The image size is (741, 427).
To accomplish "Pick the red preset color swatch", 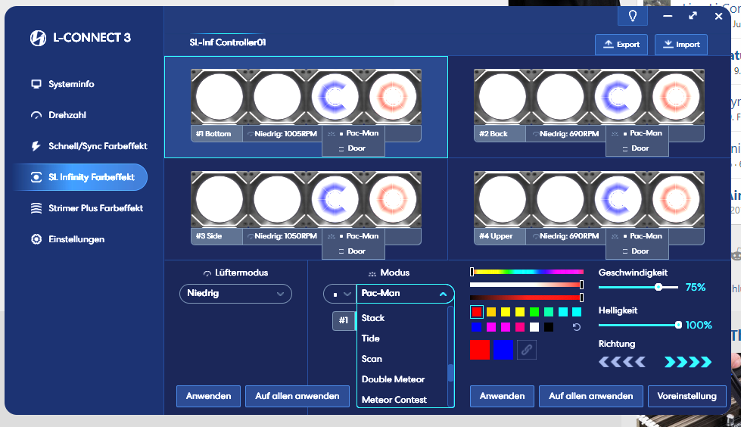I will click(x=477, y=312).
